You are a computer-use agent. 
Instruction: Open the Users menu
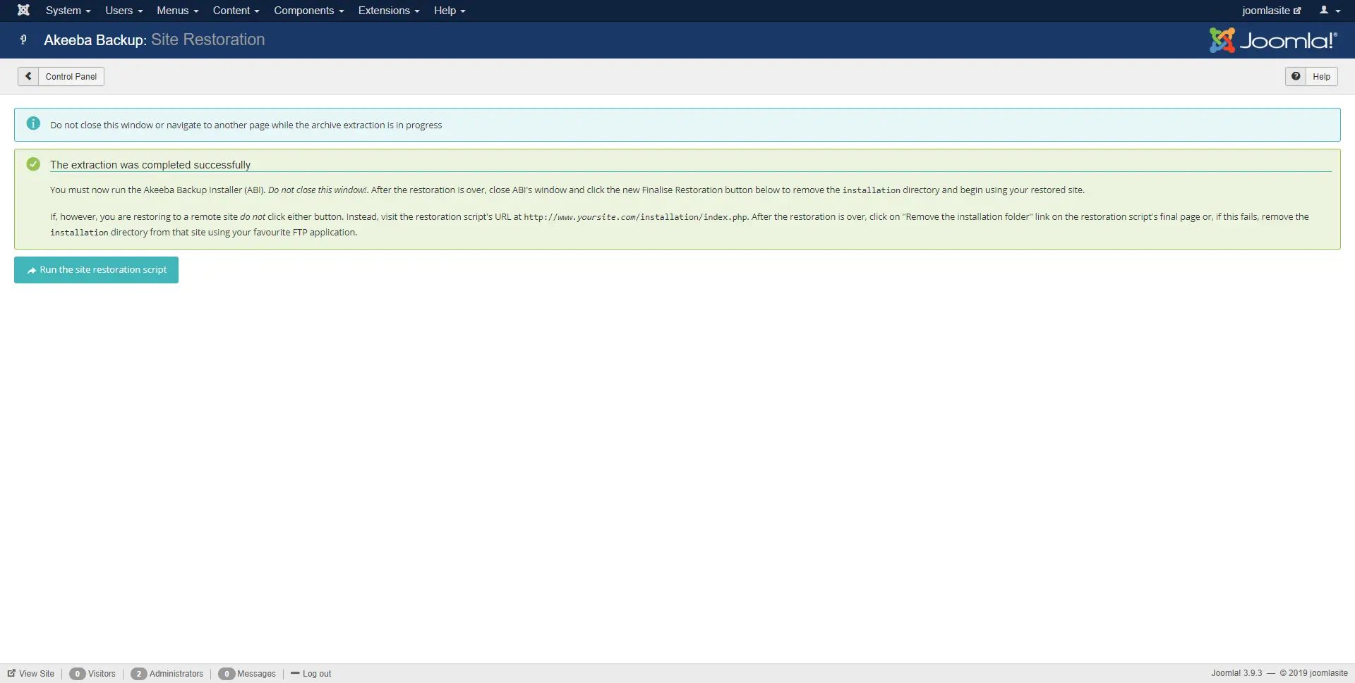(x=124, y=11)
